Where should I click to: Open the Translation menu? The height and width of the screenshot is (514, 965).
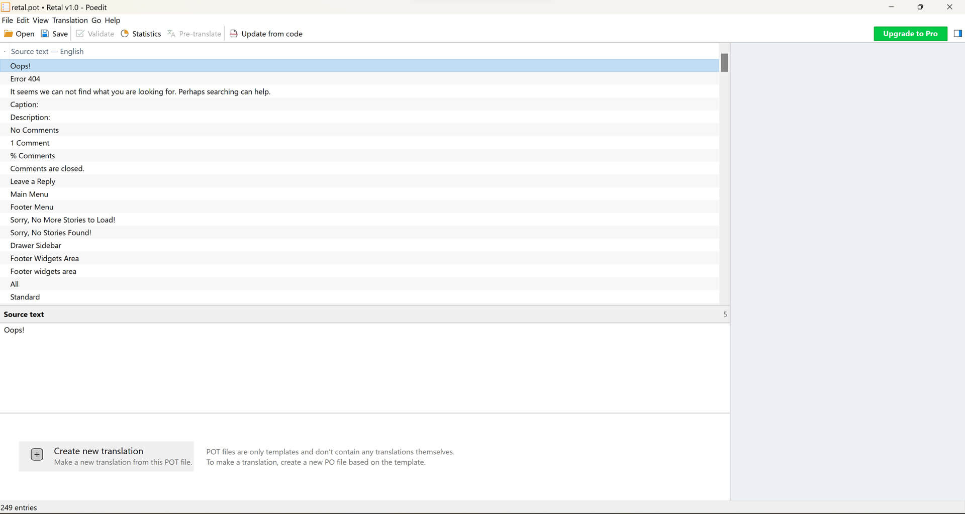click(x=70, y=20)
